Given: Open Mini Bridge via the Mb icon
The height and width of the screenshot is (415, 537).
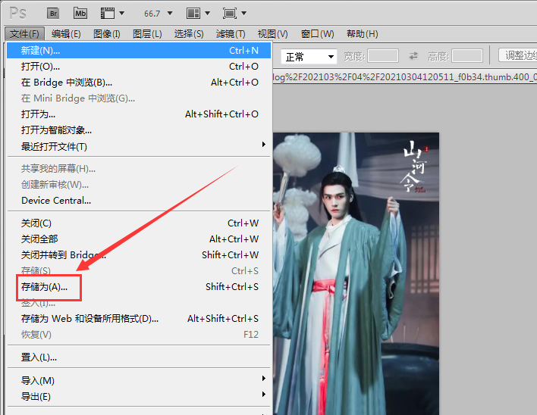Looking at the screenshot, I should point(80,14).
